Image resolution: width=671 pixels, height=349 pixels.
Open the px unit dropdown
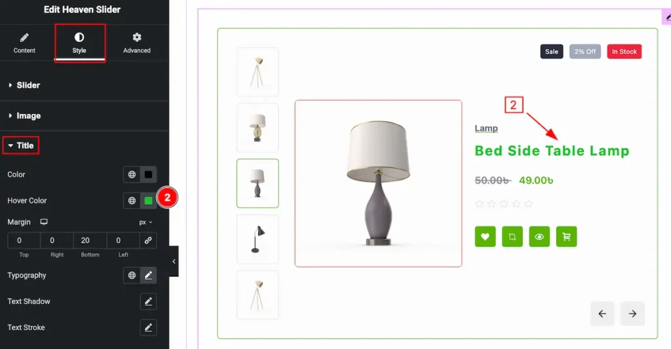coord(145,222)
